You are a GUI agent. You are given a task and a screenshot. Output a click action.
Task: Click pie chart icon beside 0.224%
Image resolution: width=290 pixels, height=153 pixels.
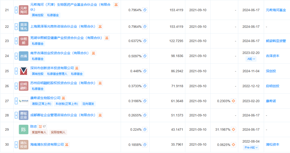pyautogui.click(x=145, y=129)
